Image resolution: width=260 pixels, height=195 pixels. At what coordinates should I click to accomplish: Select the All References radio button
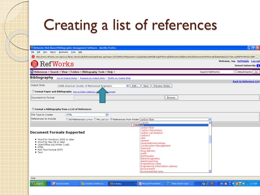67,119
